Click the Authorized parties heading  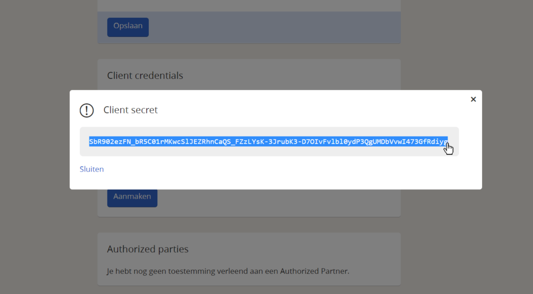(147, 249)
